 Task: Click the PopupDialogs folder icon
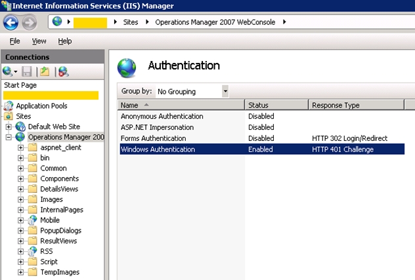pyautogui.click(x=33, y=230)
